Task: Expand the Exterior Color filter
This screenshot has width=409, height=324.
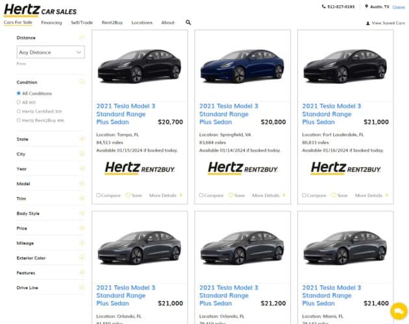Action: [82, 258]
